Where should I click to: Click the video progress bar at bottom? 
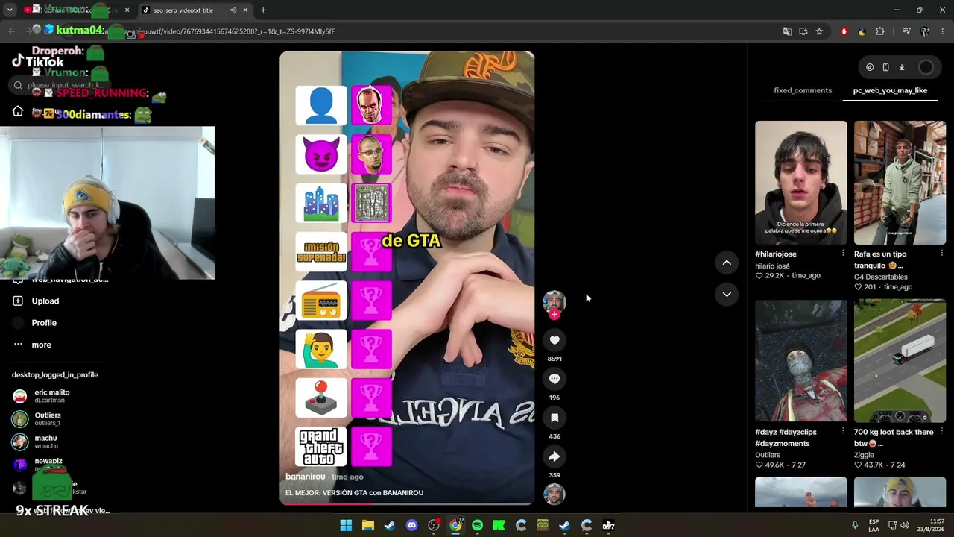(407, 503)
